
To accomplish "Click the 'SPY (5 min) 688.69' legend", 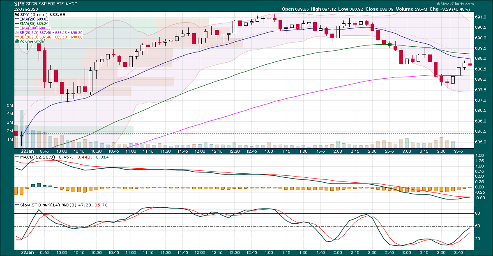I will click(40, 14).
